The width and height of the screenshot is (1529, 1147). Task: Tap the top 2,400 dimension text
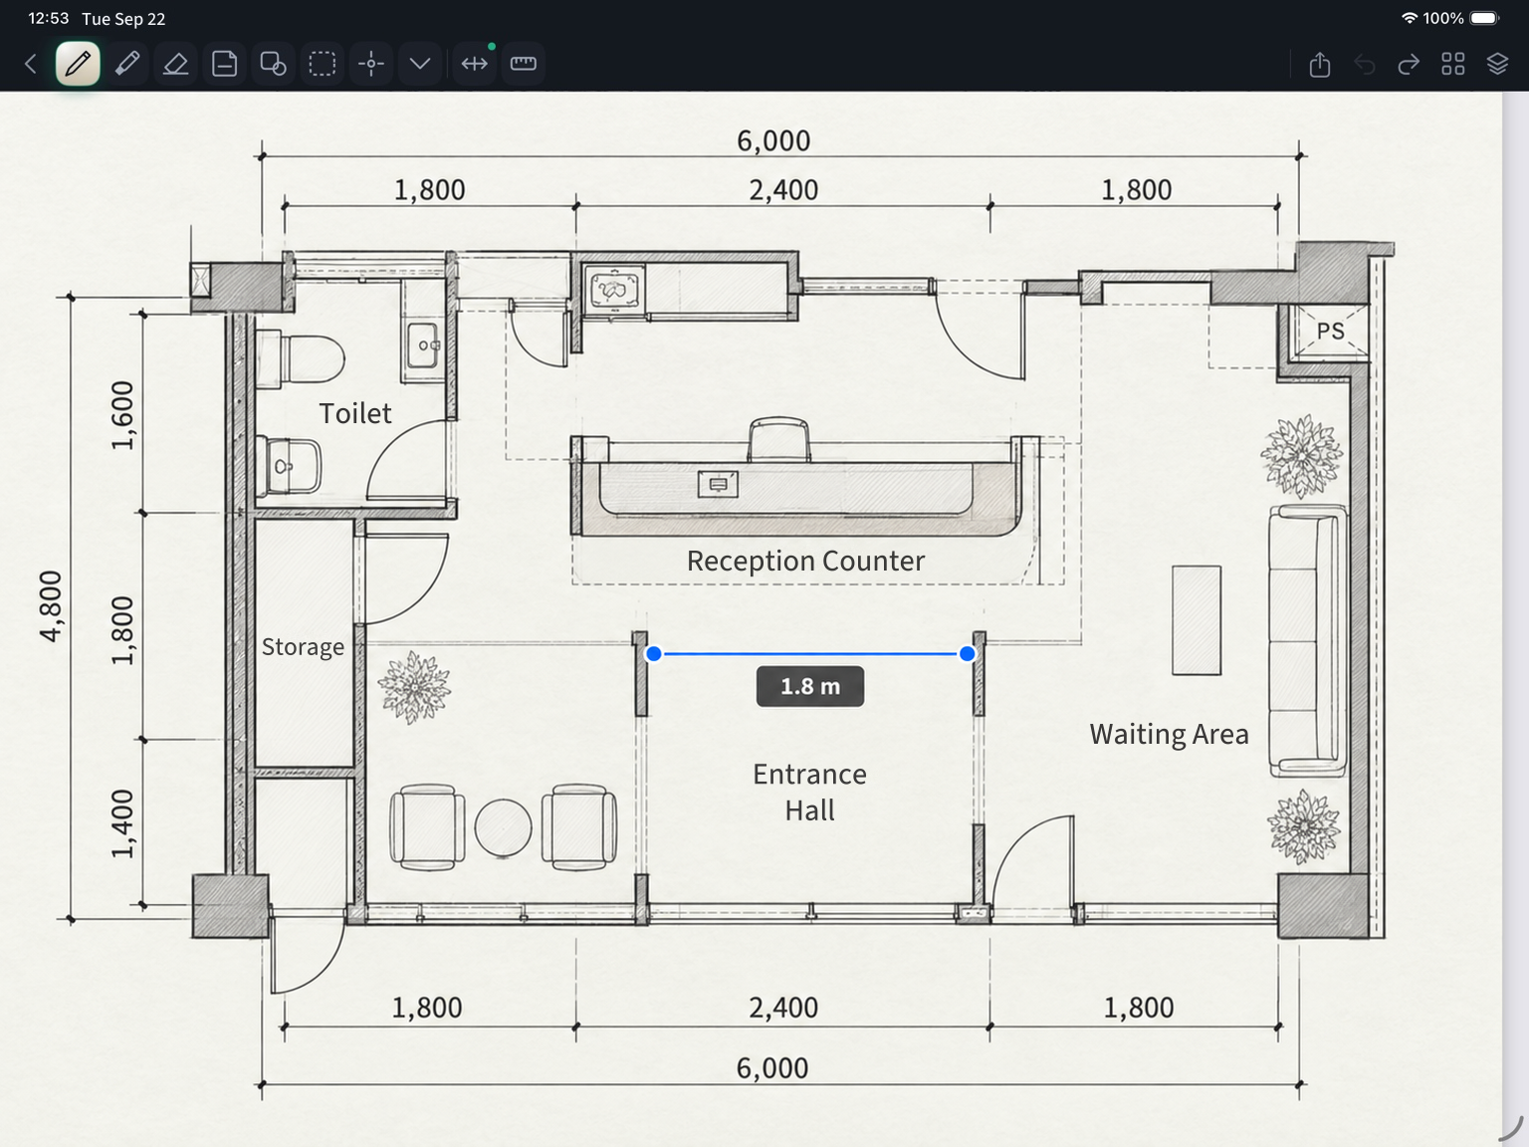coord(783,190)
